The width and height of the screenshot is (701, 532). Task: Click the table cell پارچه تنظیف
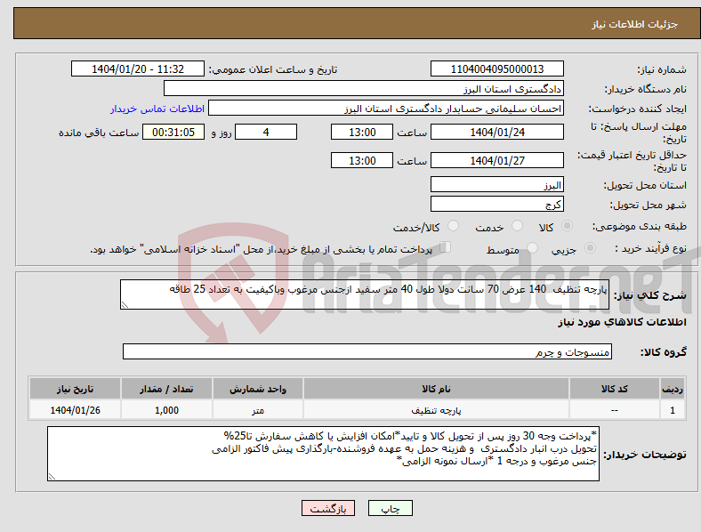[436, 410]
